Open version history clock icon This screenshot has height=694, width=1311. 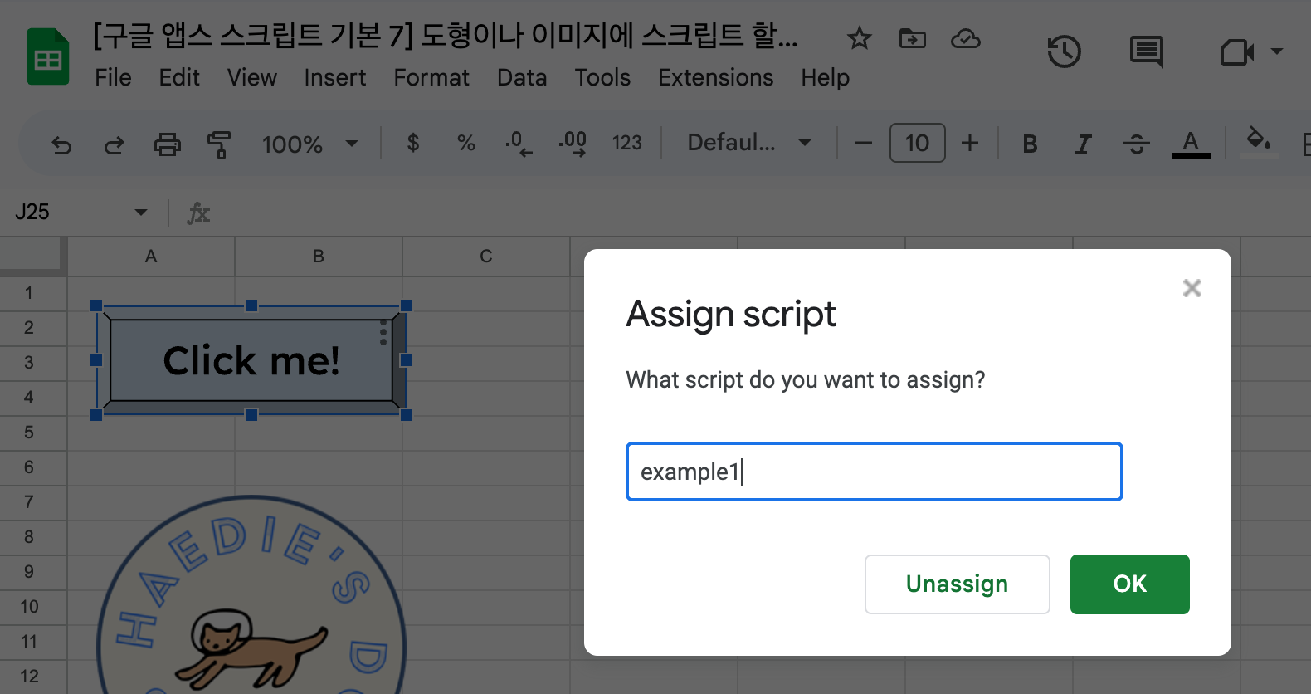pyautogui.click(x=1064, y=51)
